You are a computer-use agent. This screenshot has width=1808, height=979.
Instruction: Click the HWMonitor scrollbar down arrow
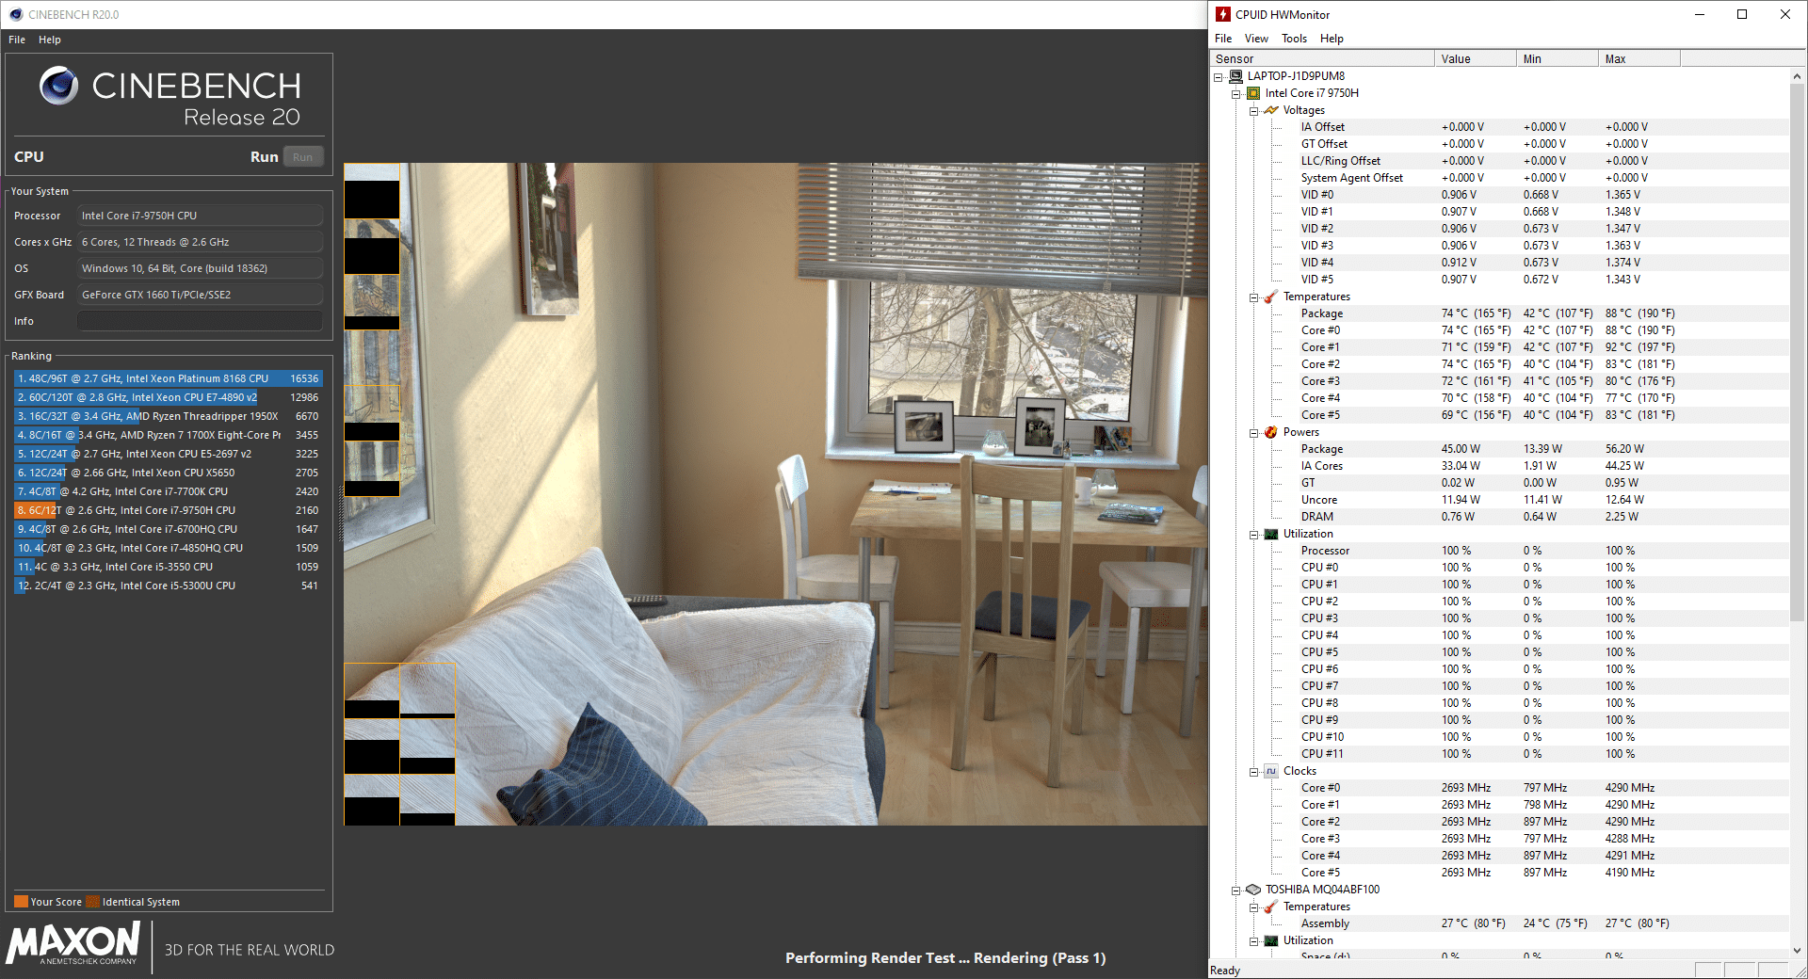[x=1797, y=950]
